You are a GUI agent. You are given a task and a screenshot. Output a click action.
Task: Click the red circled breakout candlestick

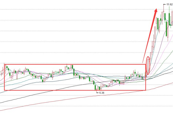(x=148, y=66)
